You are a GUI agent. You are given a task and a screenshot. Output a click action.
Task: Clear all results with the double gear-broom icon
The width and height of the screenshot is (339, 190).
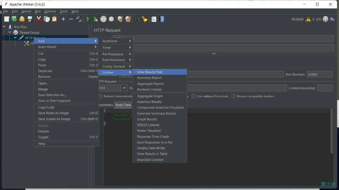[128, 19]
